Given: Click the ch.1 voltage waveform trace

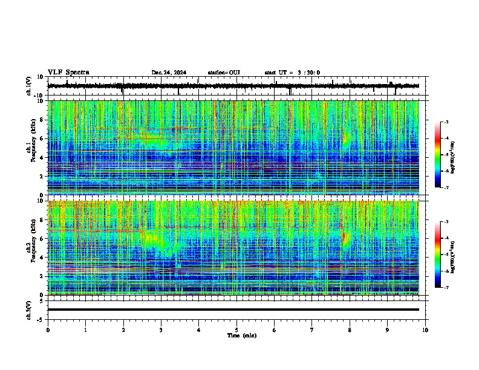Looking at the screenshot, I should coord(233,86).
